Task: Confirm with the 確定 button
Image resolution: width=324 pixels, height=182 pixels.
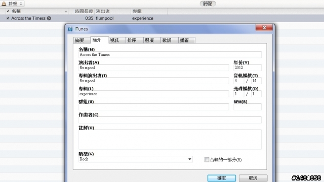Action: (222, 178)
